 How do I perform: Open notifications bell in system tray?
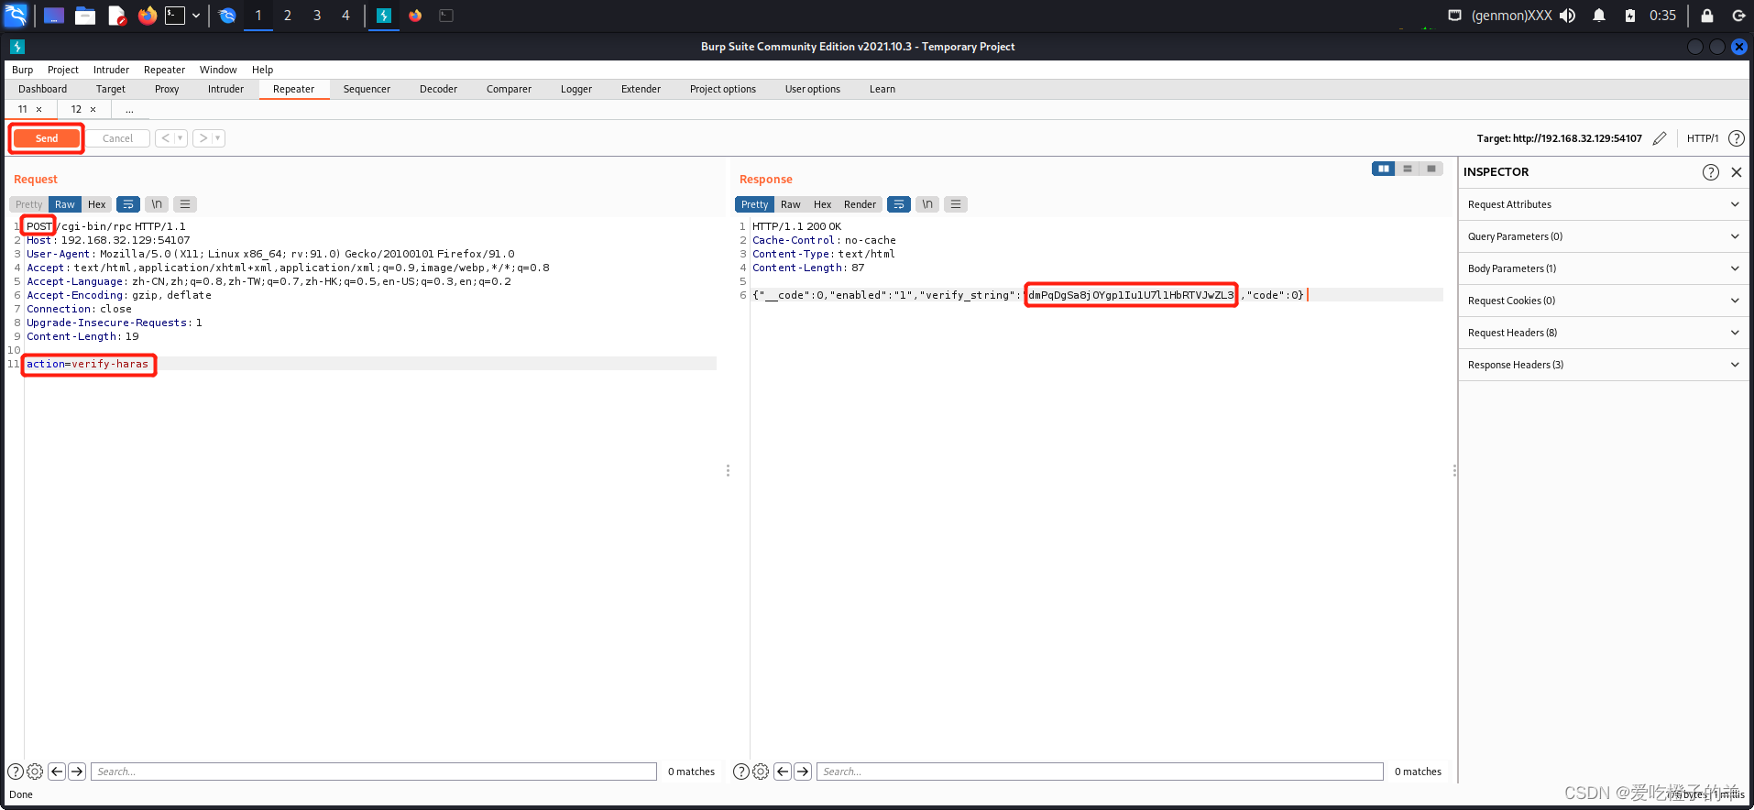point(1599,16)
